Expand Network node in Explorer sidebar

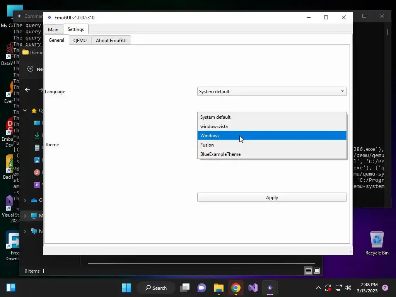[25, 231]
